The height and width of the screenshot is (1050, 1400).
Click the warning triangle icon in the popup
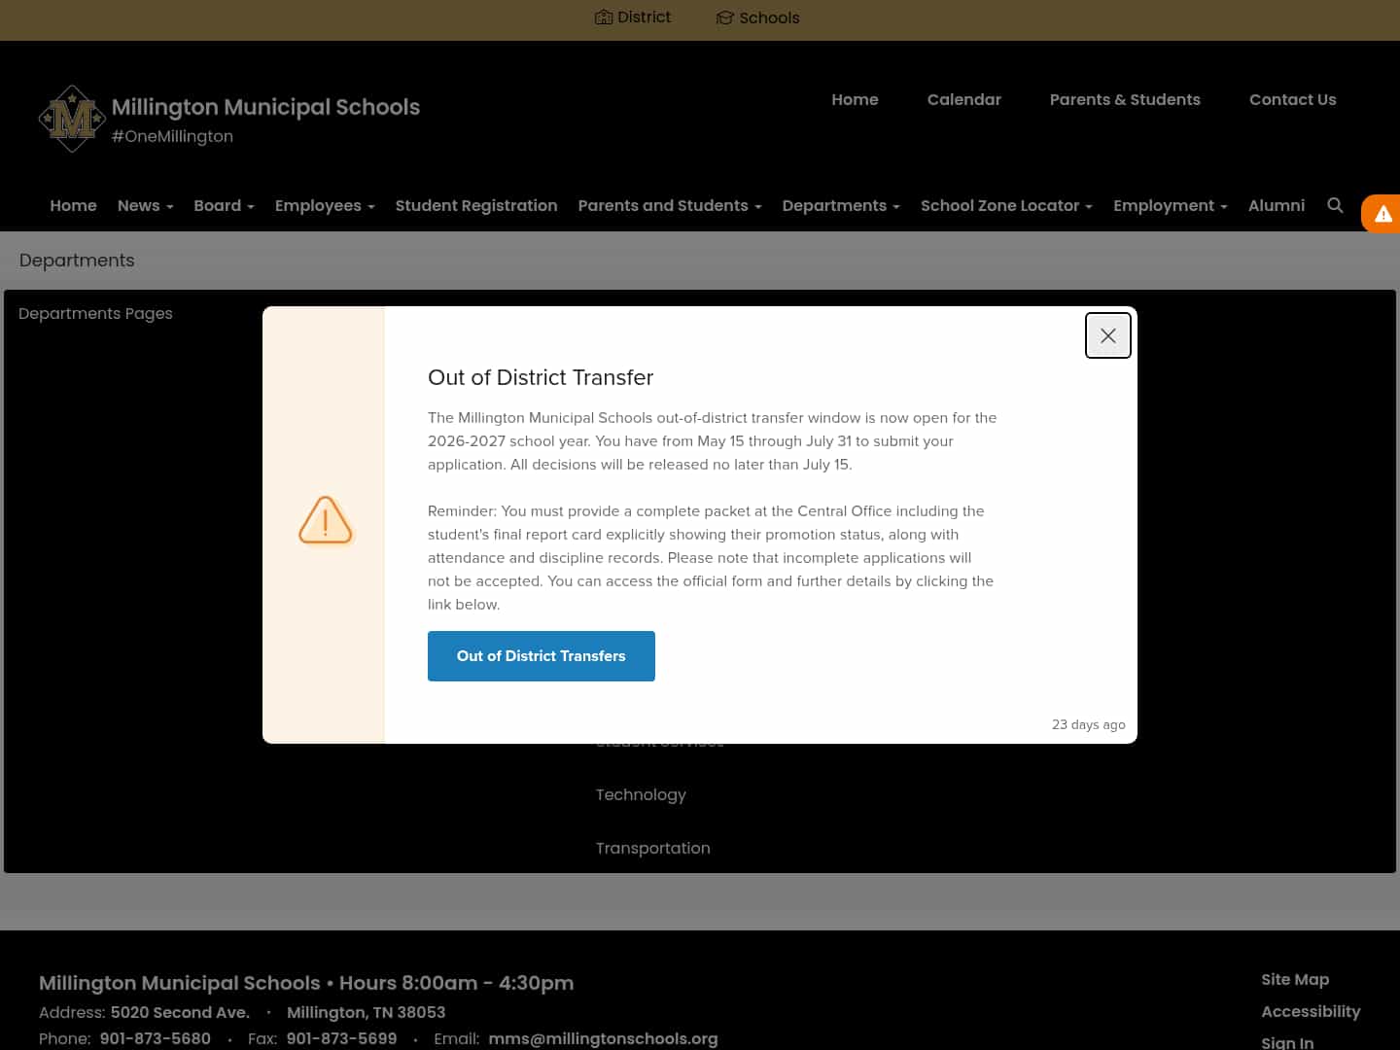[x=325, y=520]
